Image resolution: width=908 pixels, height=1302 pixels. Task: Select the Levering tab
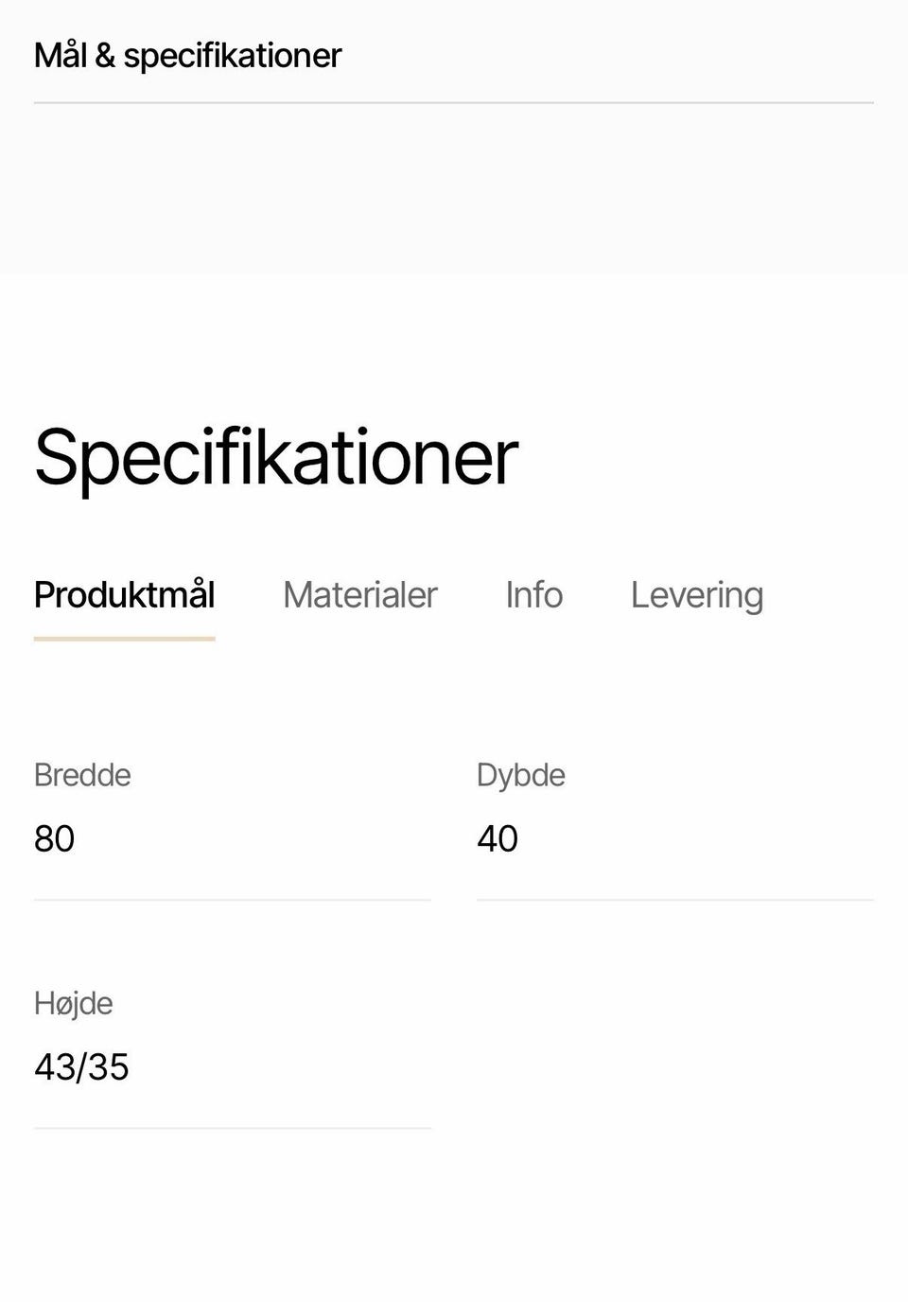696,595
